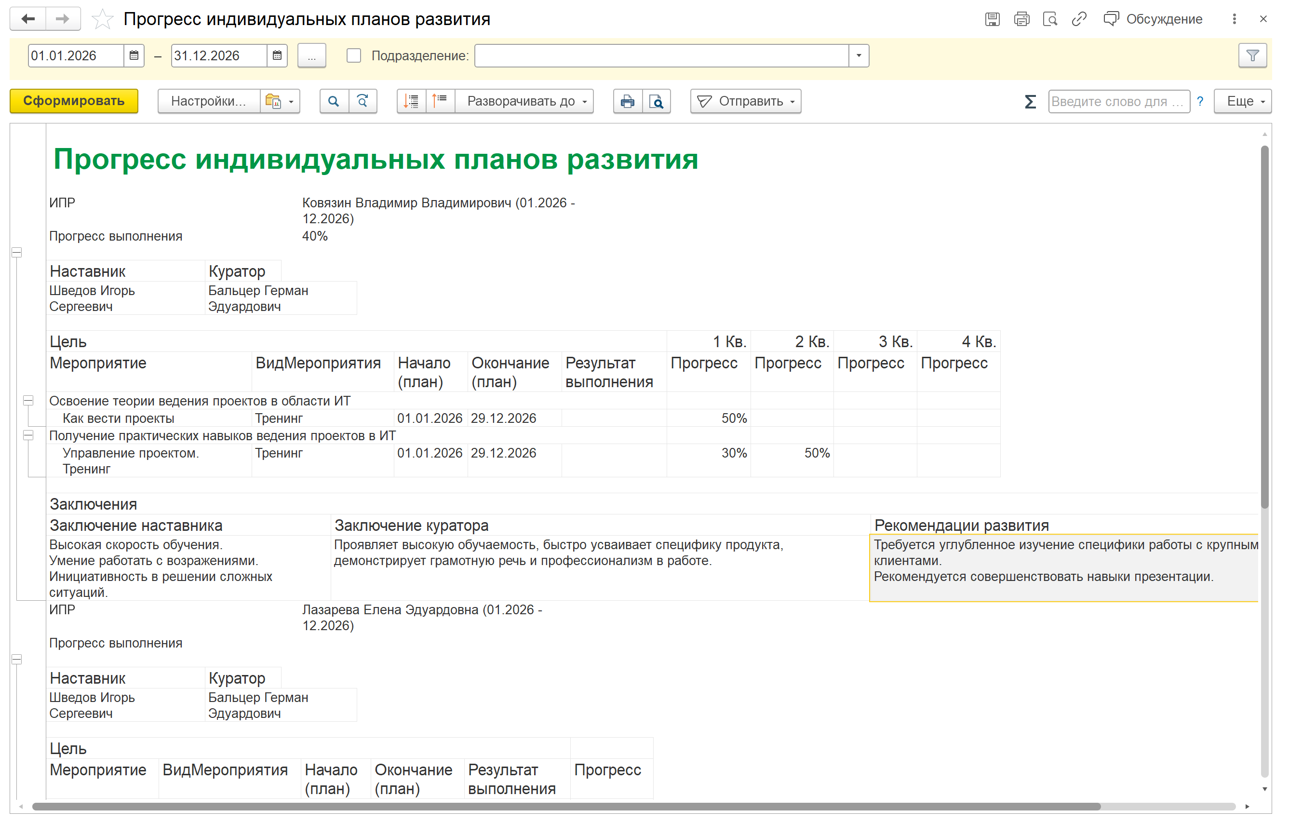Collapse the goal Освоение теории ведения проектов
Screen dimensions: 1289x823
coord(28,401)
